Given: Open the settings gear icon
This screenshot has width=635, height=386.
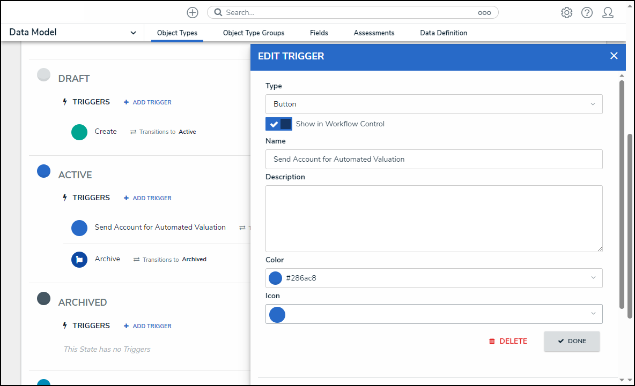Looking at the screenshot, I should coord(566,12).
